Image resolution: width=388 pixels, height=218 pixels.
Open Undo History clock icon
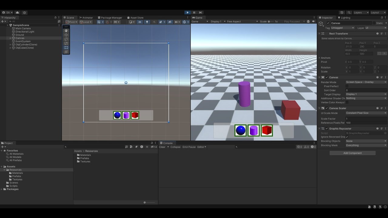pos(342,12)
